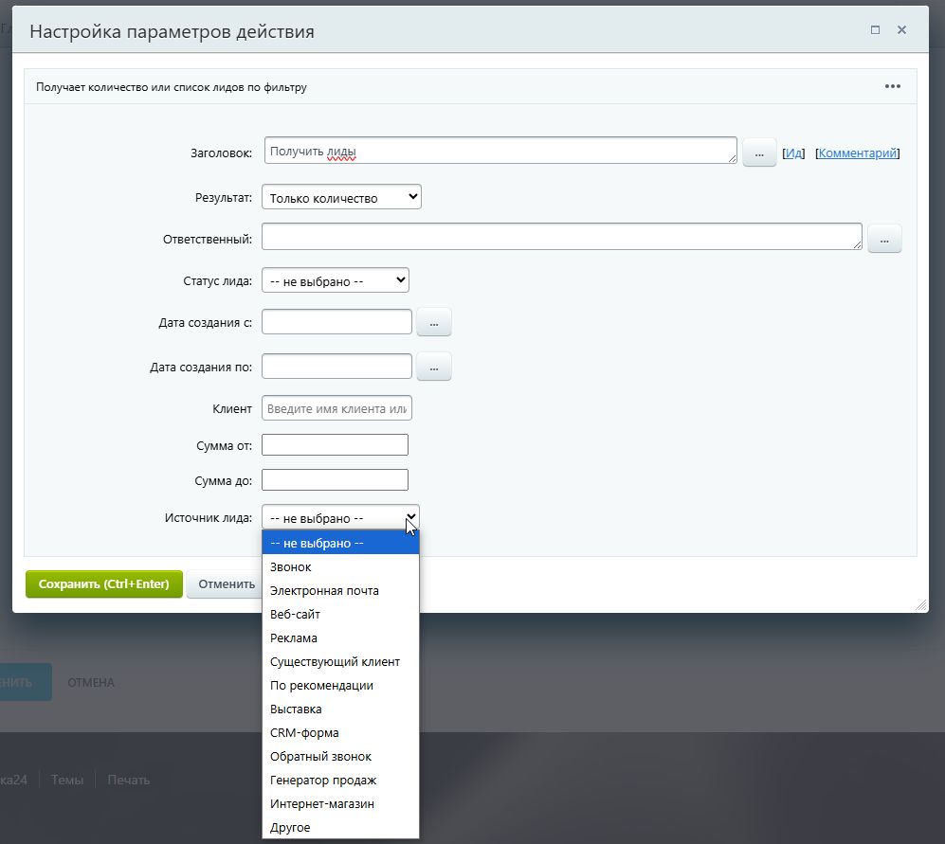Close the Настройка параметров действия dialog
This screenshot has height=844, width=945.
[901, 30]
